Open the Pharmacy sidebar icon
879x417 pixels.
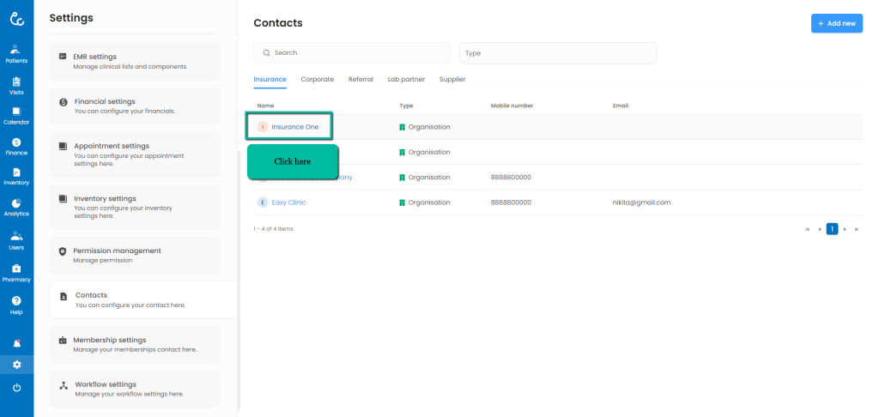(x=16, y=272)
